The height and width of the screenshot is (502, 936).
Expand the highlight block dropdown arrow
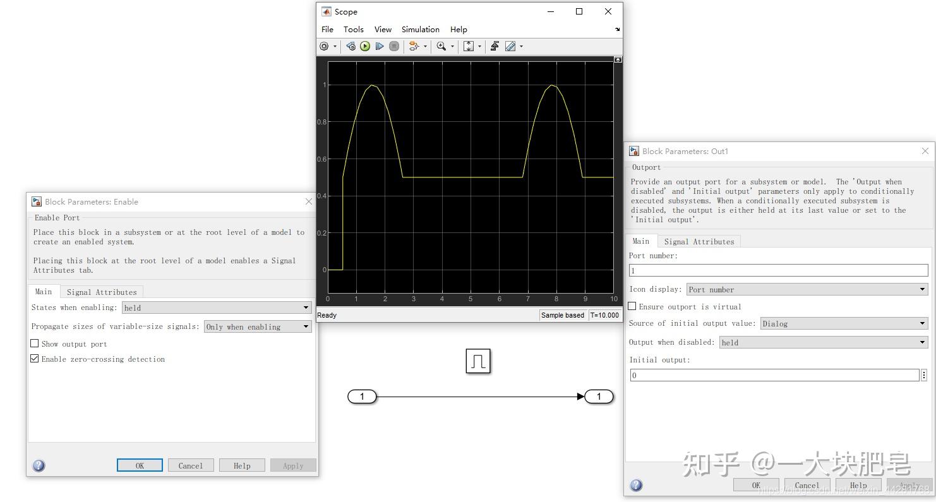425,46
